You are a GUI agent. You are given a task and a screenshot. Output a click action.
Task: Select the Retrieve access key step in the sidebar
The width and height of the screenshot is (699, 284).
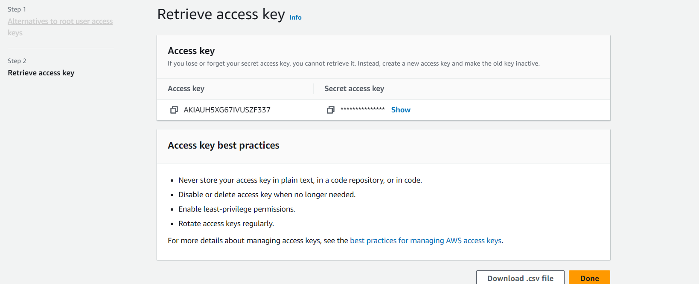(x=41, y=73)
